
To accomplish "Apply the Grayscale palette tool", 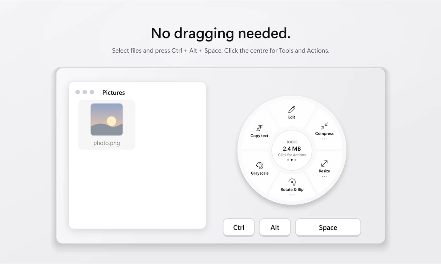I will point(260,168).
